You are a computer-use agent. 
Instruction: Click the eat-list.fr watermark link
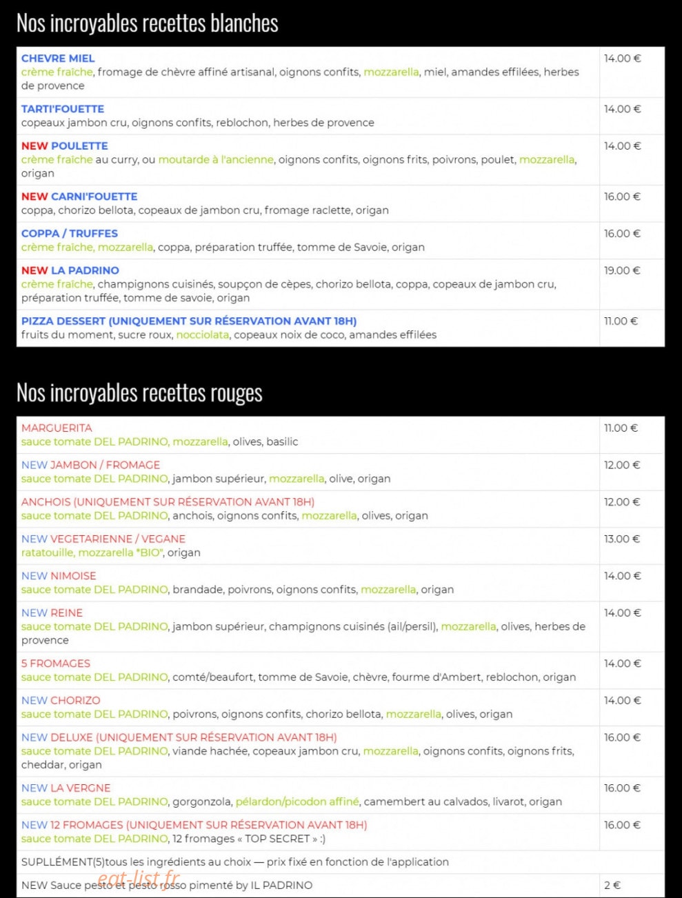pyautogui.click(x=139, y=880)
